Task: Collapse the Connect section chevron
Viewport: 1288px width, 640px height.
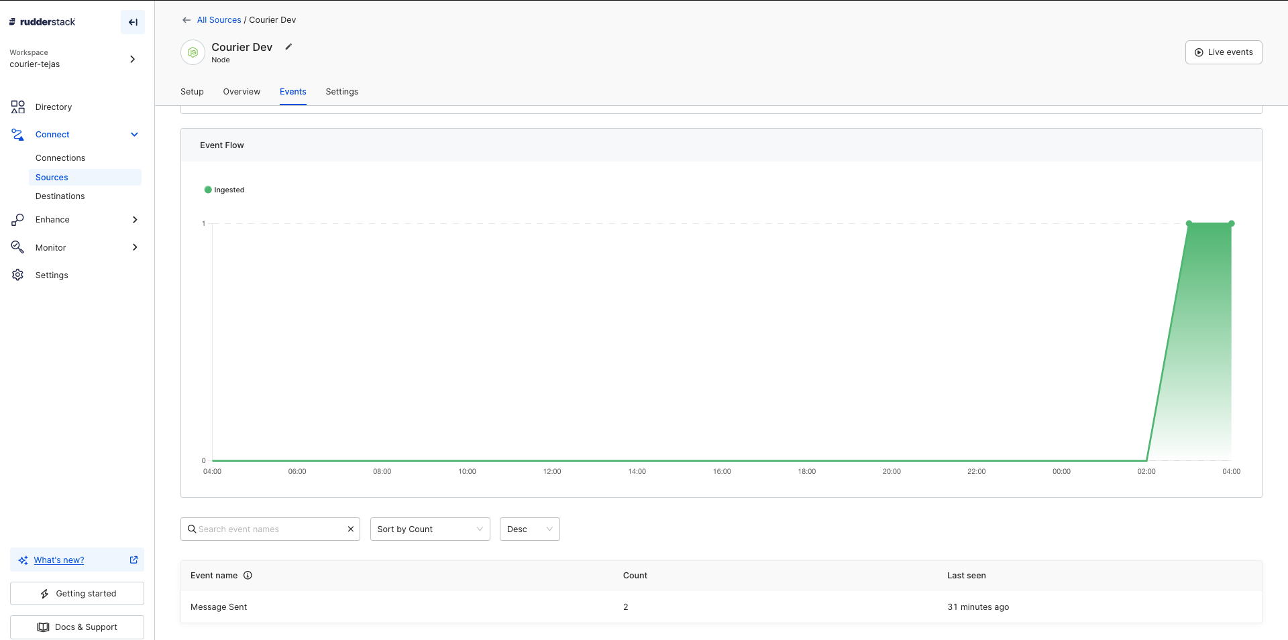Action: tap(134, 135)
